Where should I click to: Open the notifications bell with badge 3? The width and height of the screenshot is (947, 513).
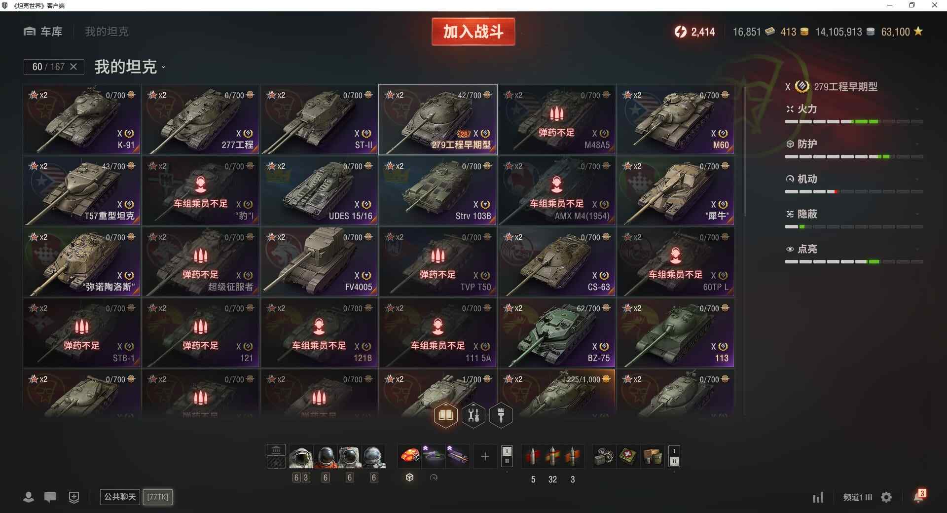919,496
